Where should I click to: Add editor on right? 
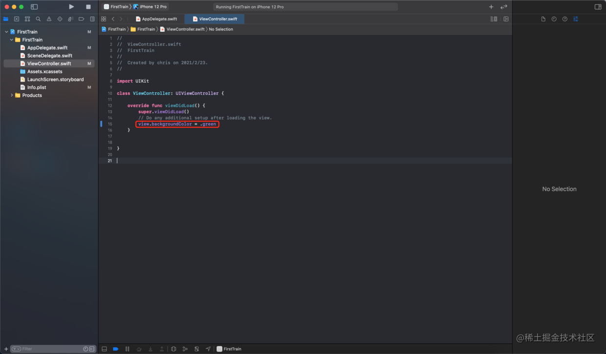[506, 19]
